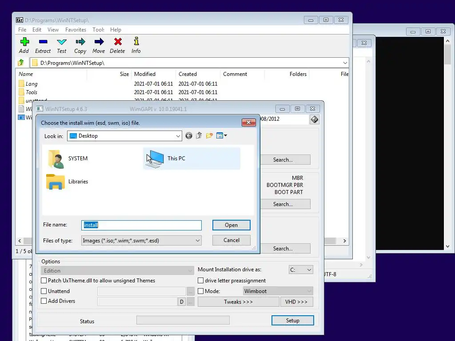Viewport: 455px width, 341px height.
Task: Click 7-Zip horizontal scrollbar left arrow
Action: click(20, 241)
